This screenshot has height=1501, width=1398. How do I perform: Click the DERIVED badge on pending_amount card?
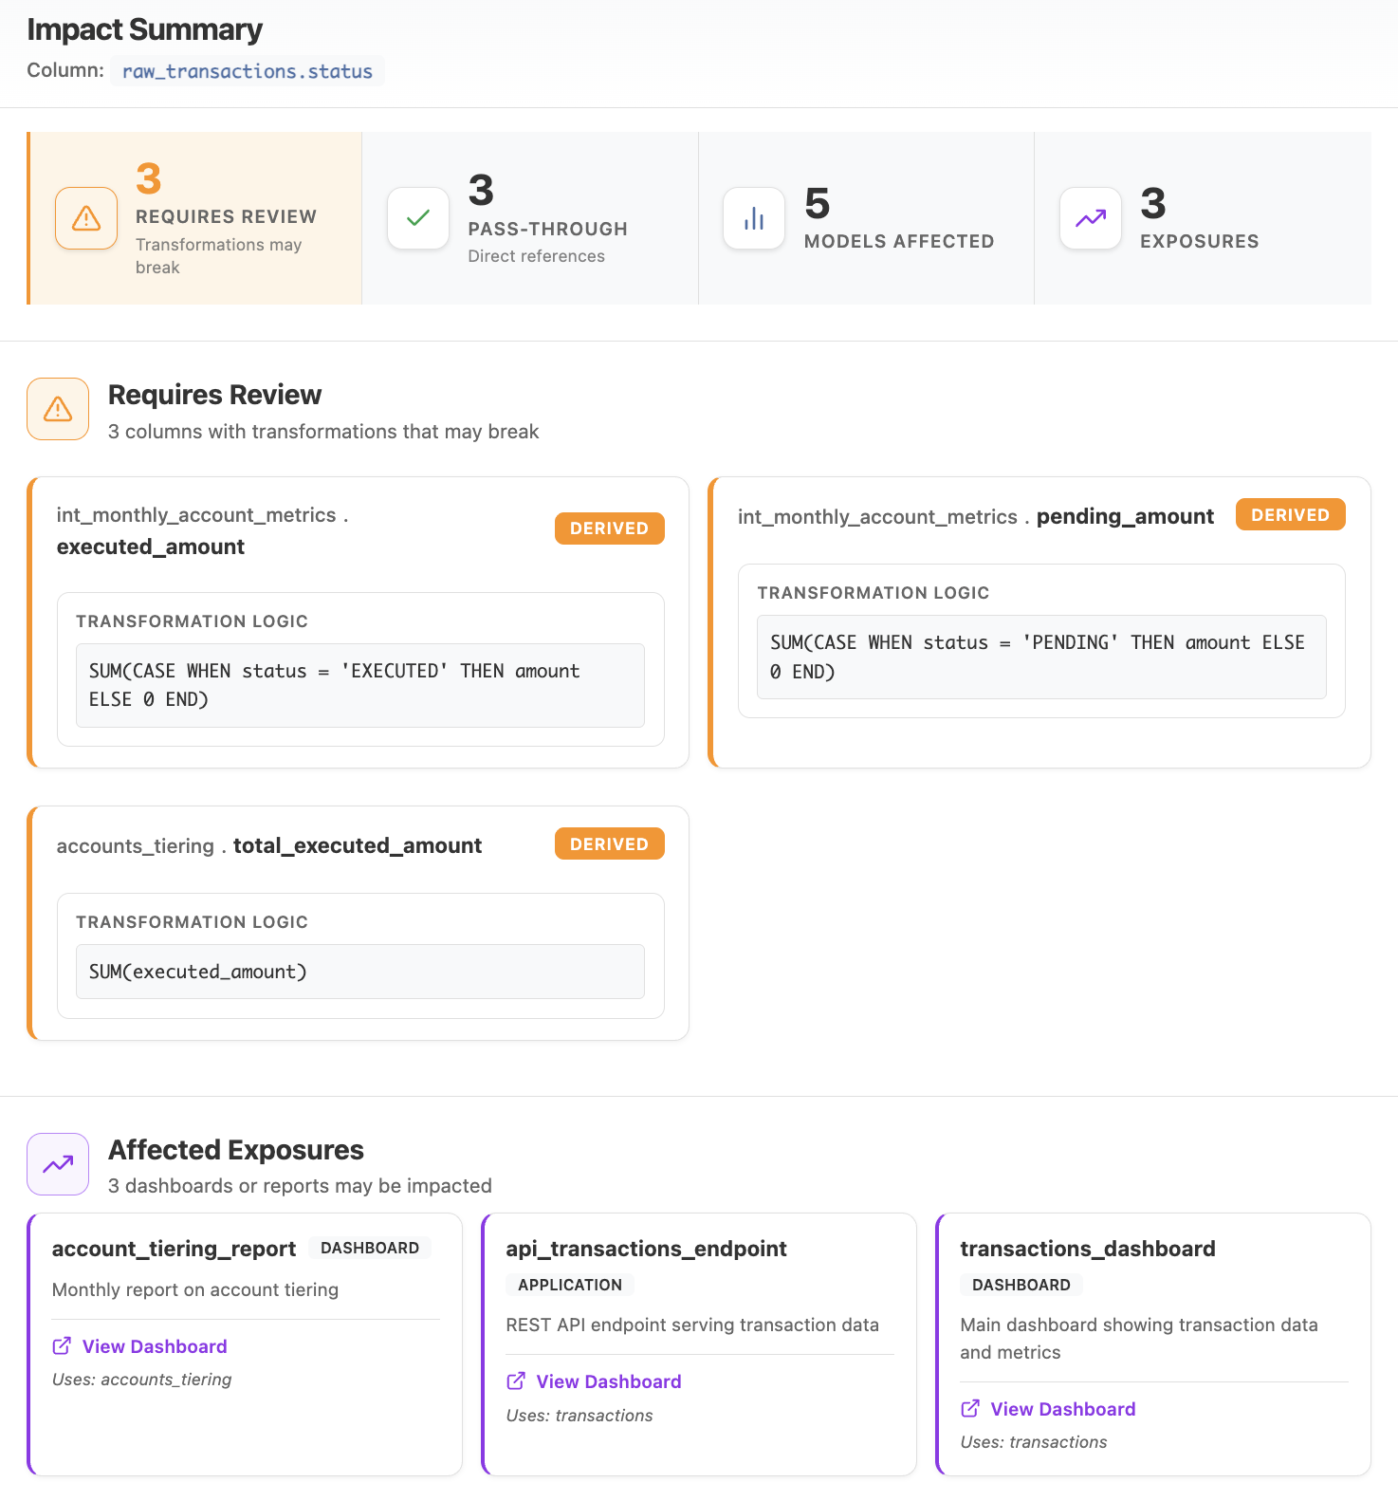1290,515
